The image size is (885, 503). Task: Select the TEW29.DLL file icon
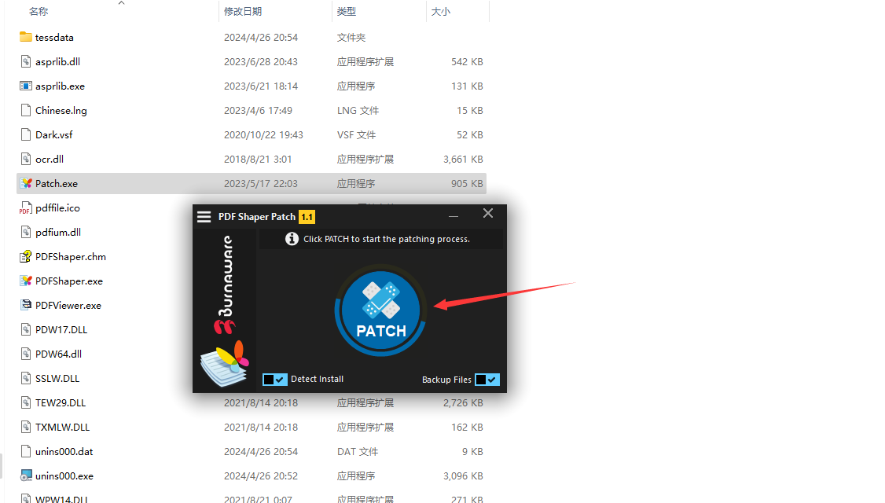25,402
